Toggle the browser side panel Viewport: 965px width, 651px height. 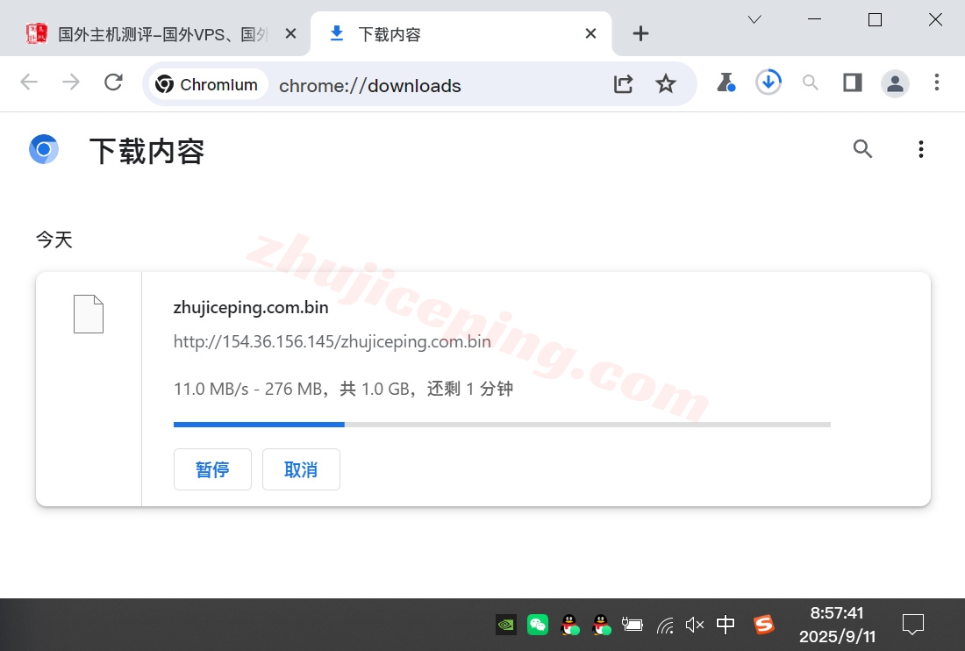(x=853, y=82)
